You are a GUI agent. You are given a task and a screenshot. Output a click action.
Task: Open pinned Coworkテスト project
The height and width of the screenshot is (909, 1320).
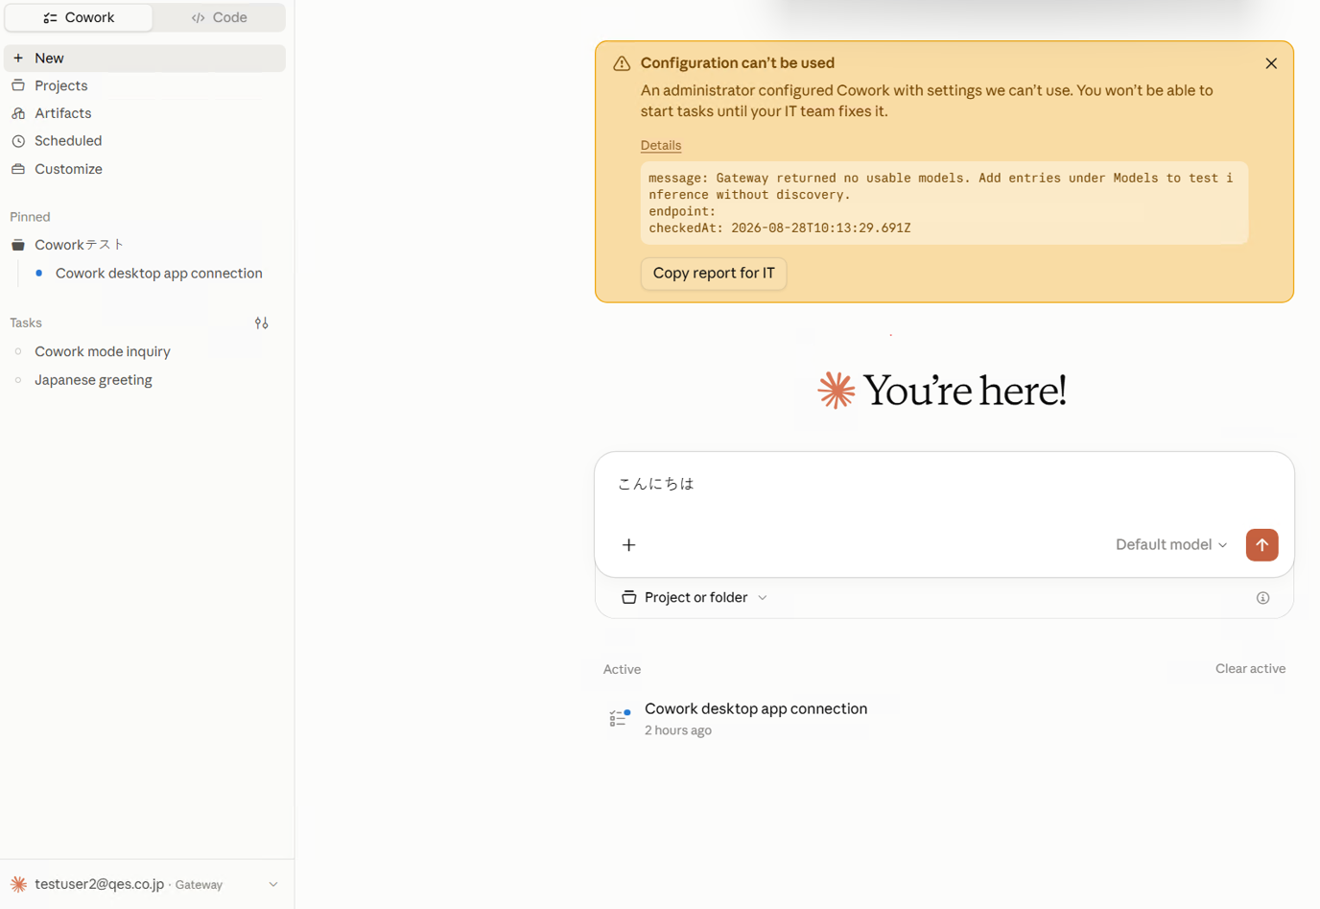tap(145, 245)
